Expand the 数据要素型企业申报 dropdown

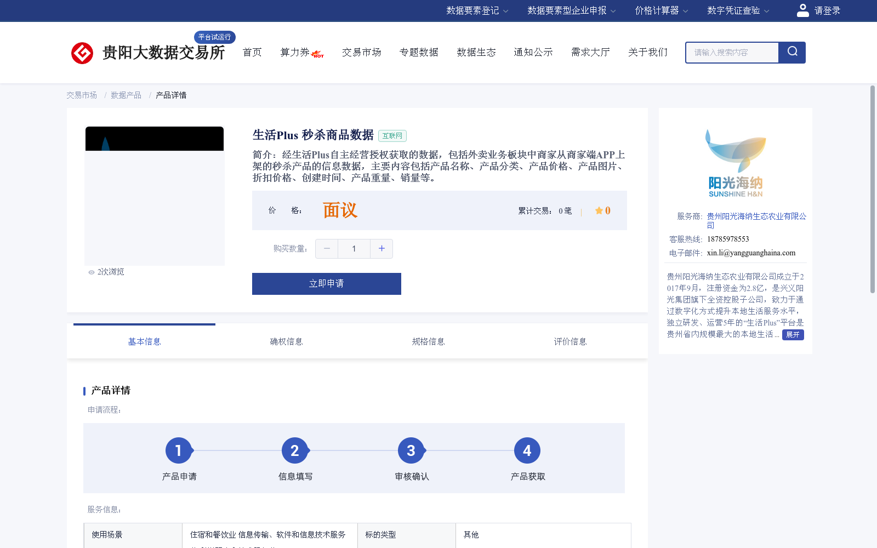point(572,10)
